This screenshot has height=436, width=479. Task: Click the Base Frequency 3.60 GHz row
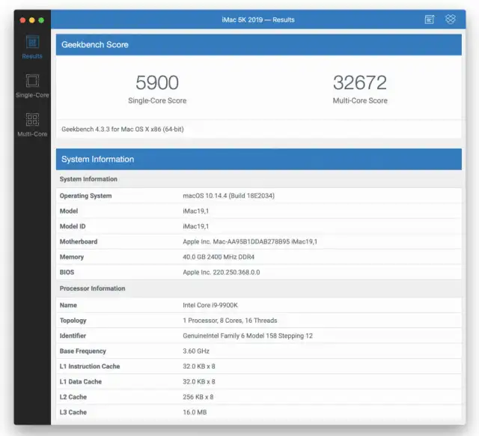258,351
